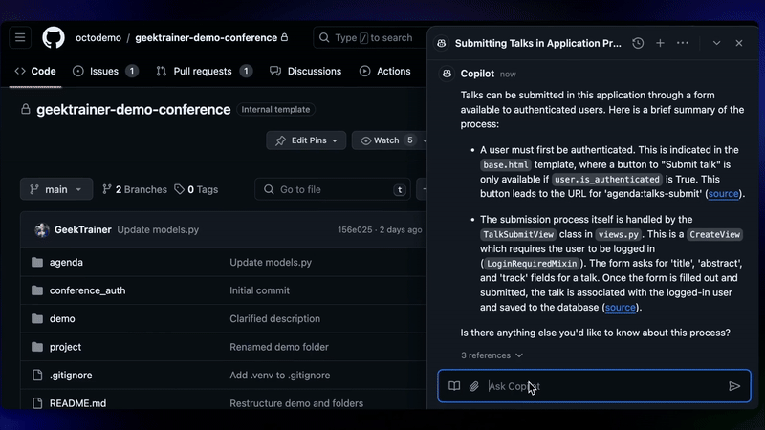Expand the 3 references list

(492, 355)
